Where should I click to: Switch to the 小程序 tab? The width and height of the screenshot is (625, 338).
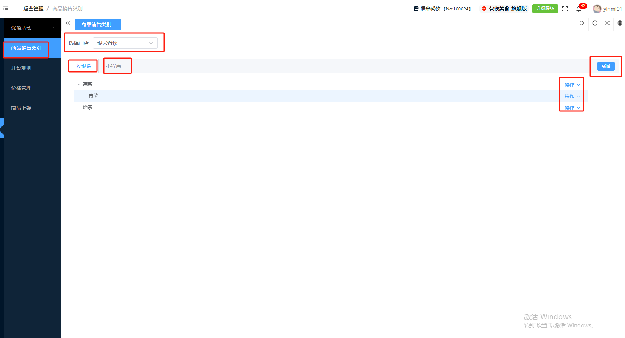pos(114,66)
